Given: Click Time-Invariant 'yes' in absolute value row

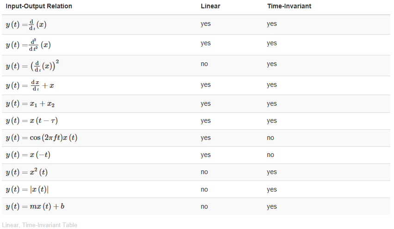Looking at the screenshot, I should click(271, 189).
